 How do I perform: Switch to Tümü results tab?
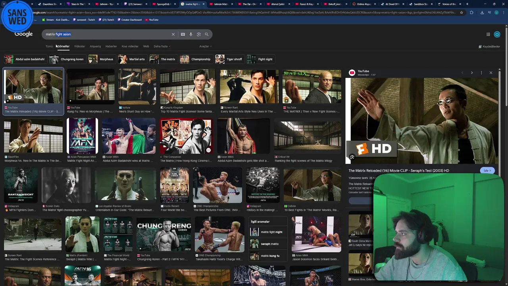[x=49, y=46]
